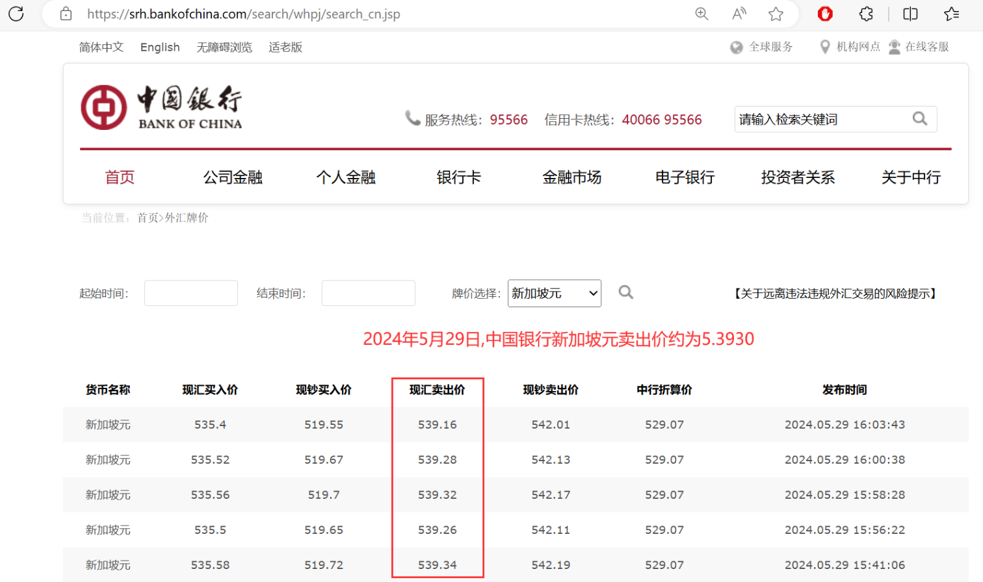The width and height of the screenshot is (983, 582).
Task: Add page to favorites star icon
Action: 776,14
